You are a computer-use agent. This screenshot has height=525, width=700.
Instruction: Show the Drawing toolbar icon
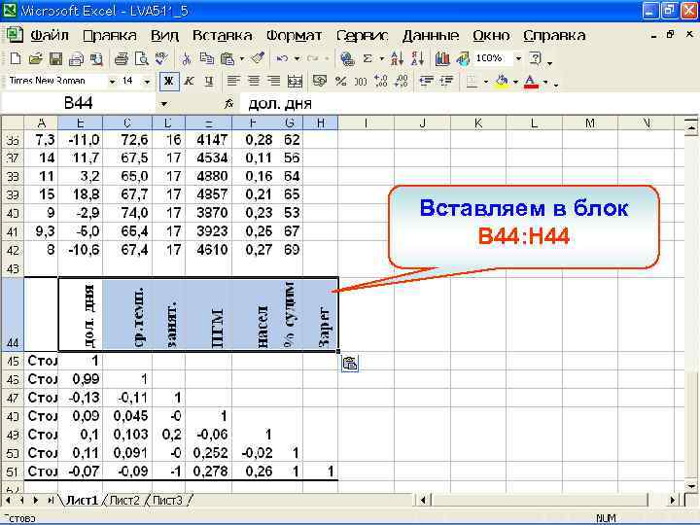[x=463, y=58]
